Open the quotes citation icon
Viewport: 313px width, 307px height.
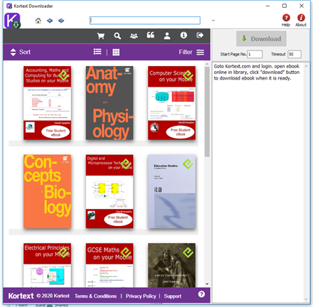tap(151, 36)
